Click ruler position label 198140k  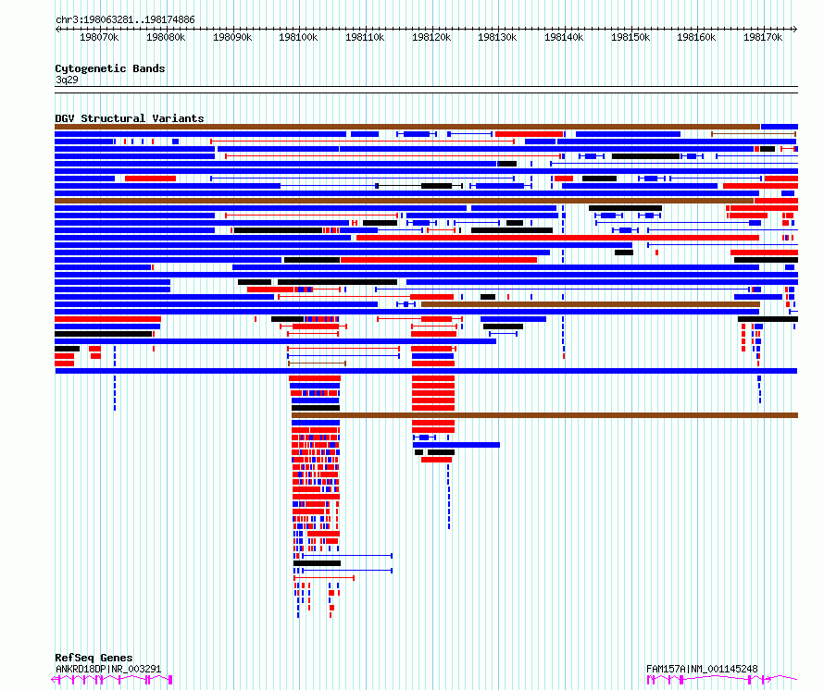click(564, 37)
